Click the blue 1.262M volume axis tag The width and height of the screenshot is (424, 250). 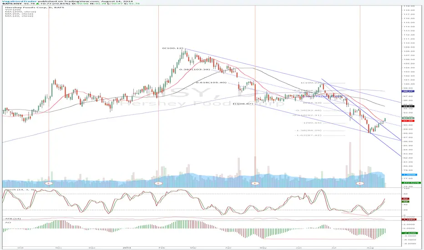tap(409, 175)
